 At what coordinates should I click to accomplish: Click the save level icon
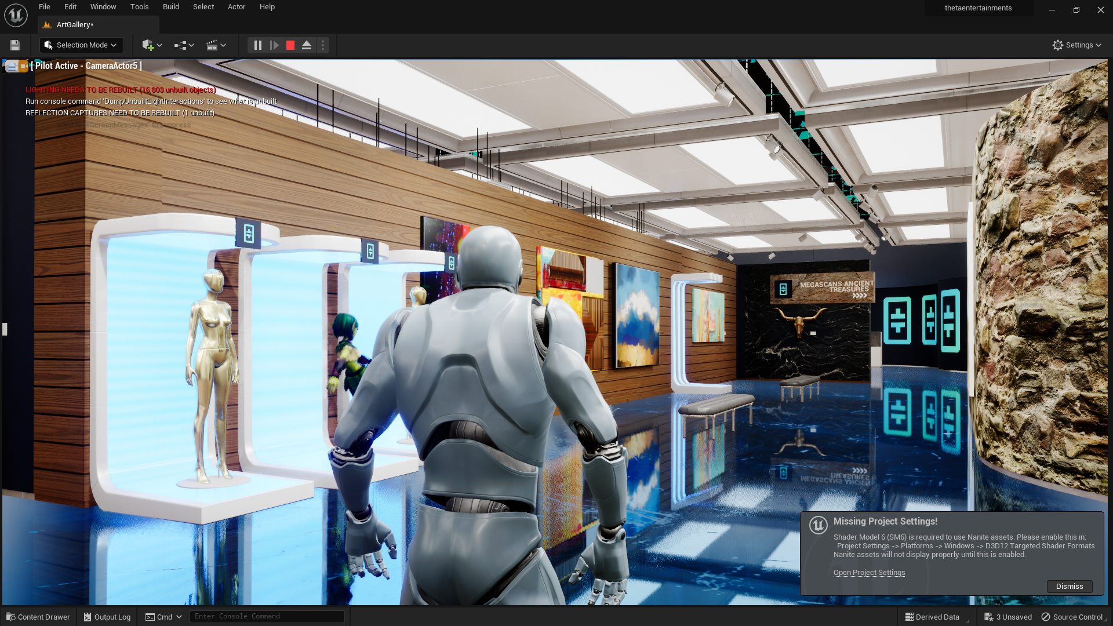[x=15, y=45]
